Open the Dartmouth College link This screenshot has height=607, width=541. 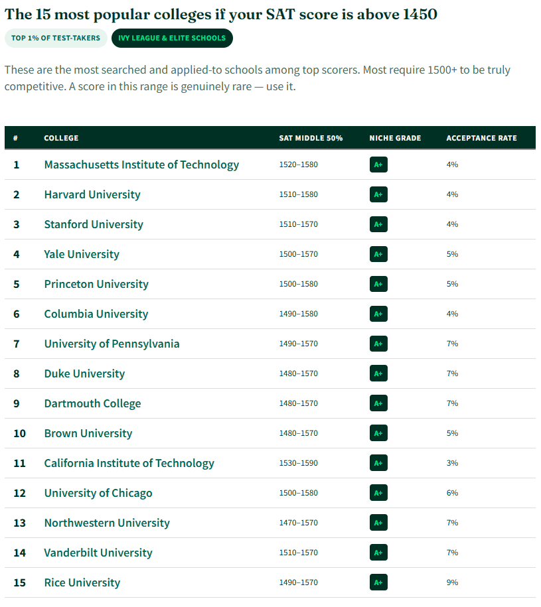click(x=92, y=403)
